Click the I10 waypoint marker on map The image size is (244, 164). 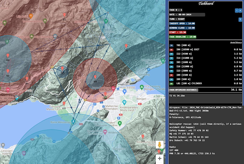[x=126, y=46]
